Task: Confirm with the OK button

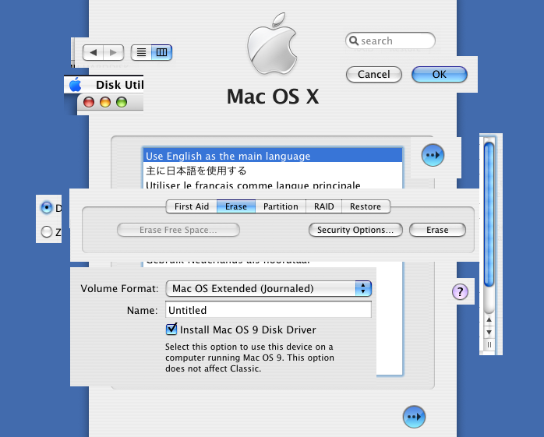Action: point(440,75)
